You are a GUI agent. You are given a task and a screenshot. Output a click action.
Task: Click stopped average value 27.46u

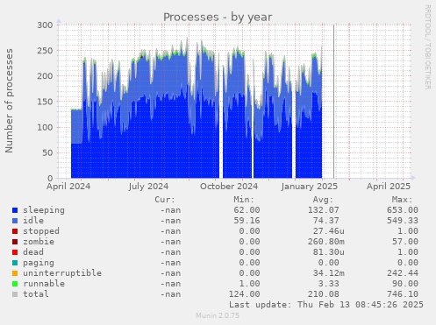(x=329, y=231)
